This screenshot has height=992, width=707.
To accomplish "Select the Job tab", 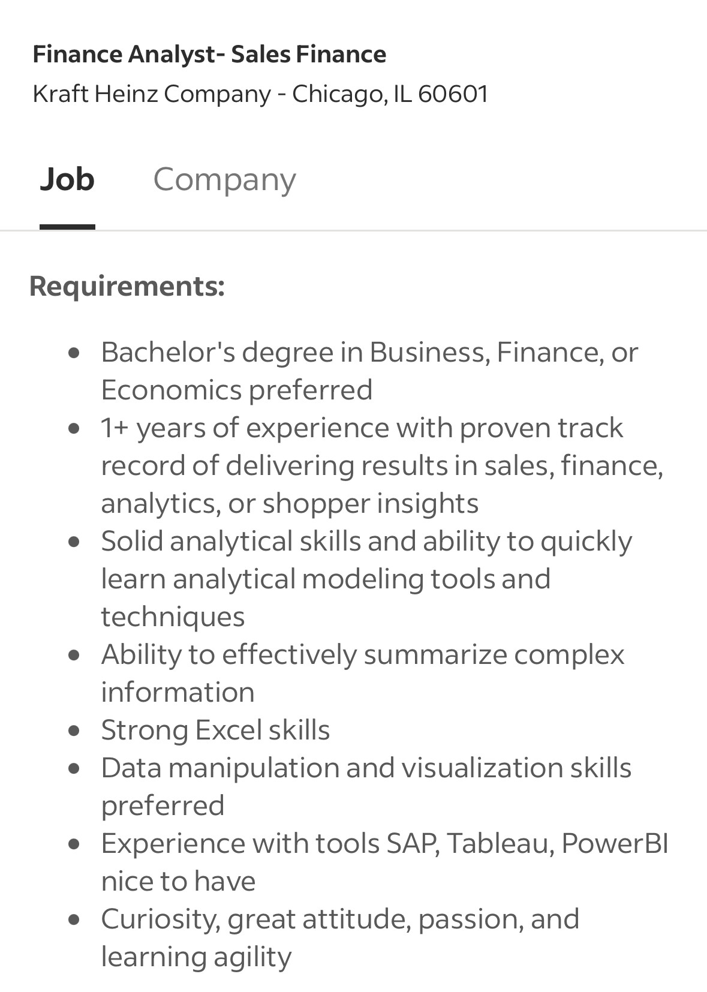I will (x=67, y=179).
